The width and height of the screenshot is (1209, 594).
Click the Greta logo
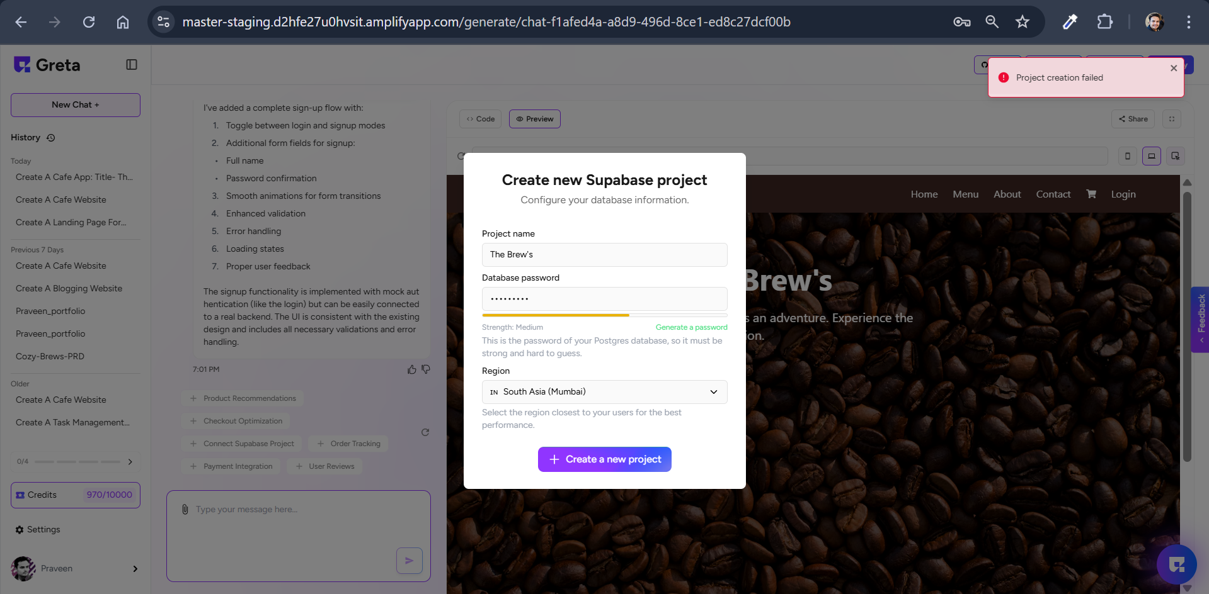tap(47, 65)
